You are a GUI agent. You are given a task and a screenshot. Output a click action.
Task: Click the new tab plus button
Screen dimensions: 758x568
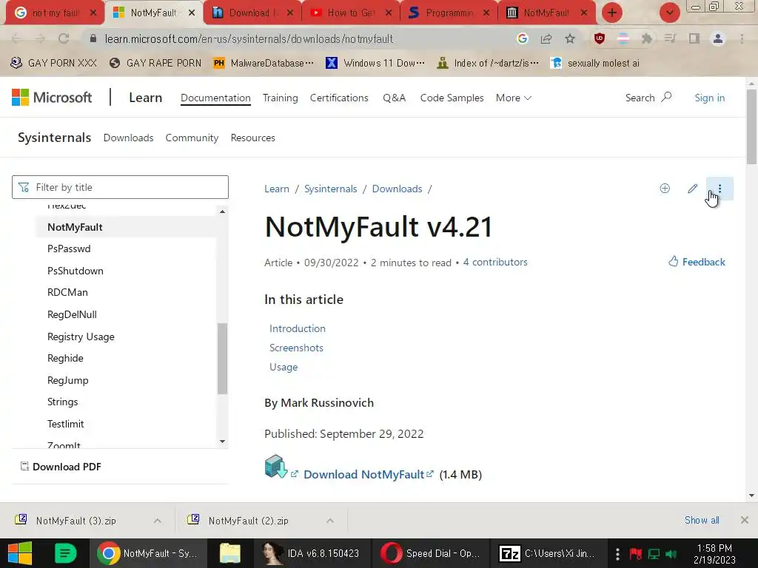click(612, 13)
